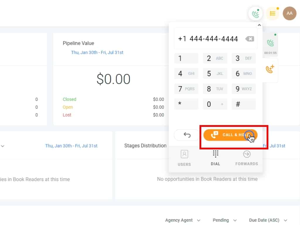Open the Pending status dropdown
The width and height of the screenshot is (300, 225).
(x=224, y=220)
